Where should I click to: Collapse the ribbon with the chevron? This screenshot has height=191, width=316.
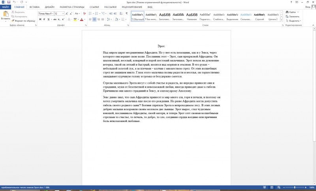coord(313,25)
